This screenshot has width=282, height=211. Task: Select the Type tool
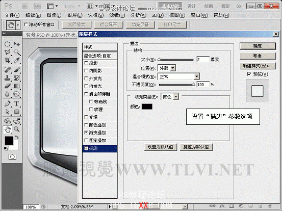(x=16, y=103)
